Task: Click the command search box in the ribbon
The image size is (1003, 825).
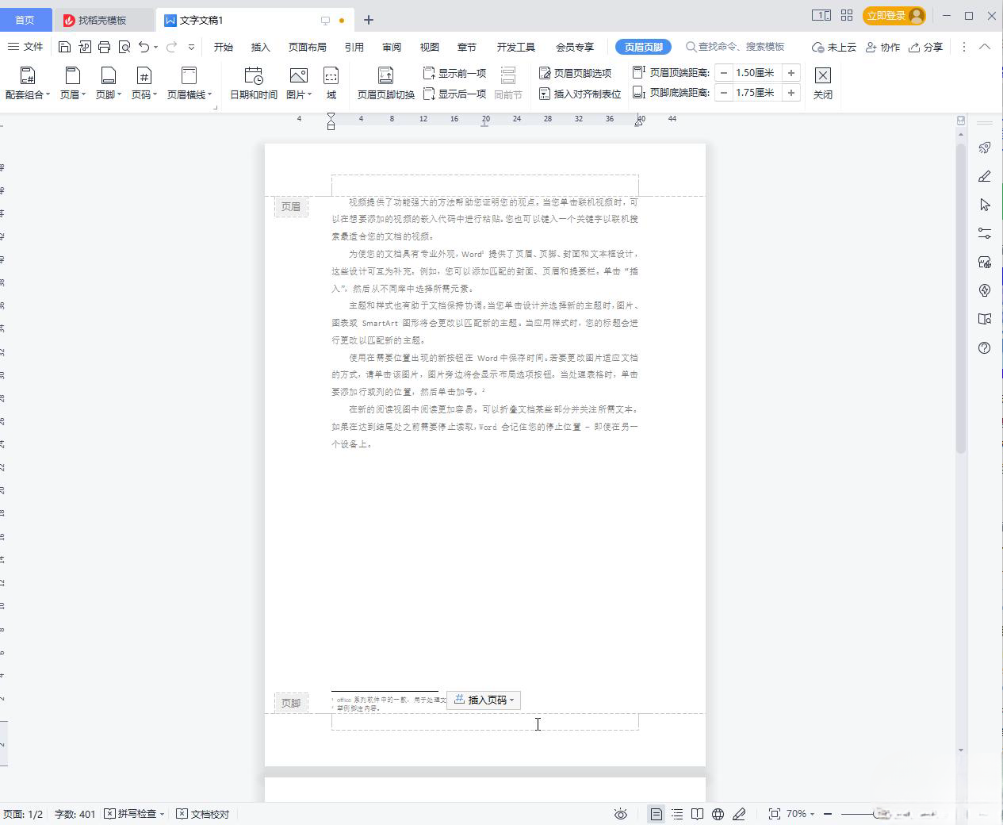Action: (x=737, y=47)
